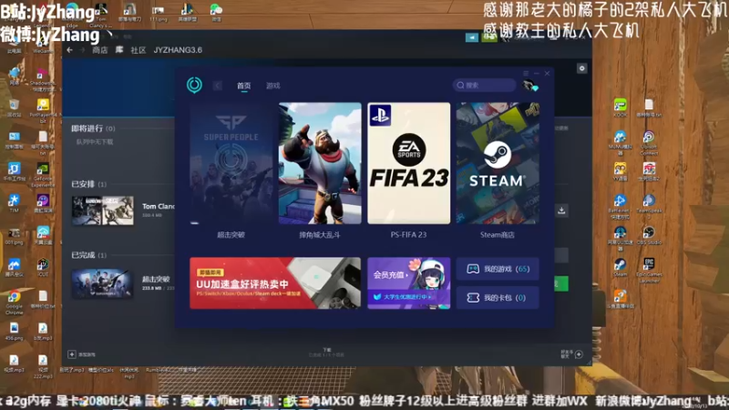Viewport: 729px width, 410px height.
Task: Open YY语音 desktop icon
Action: (x=621, y=171)
